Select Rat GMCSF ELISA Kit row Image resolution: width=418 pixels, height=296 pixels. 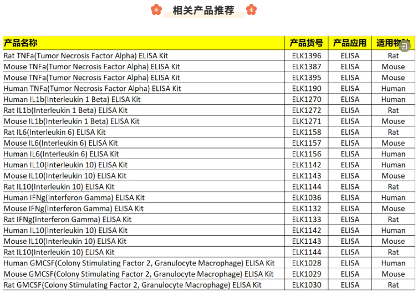(133, 285)
